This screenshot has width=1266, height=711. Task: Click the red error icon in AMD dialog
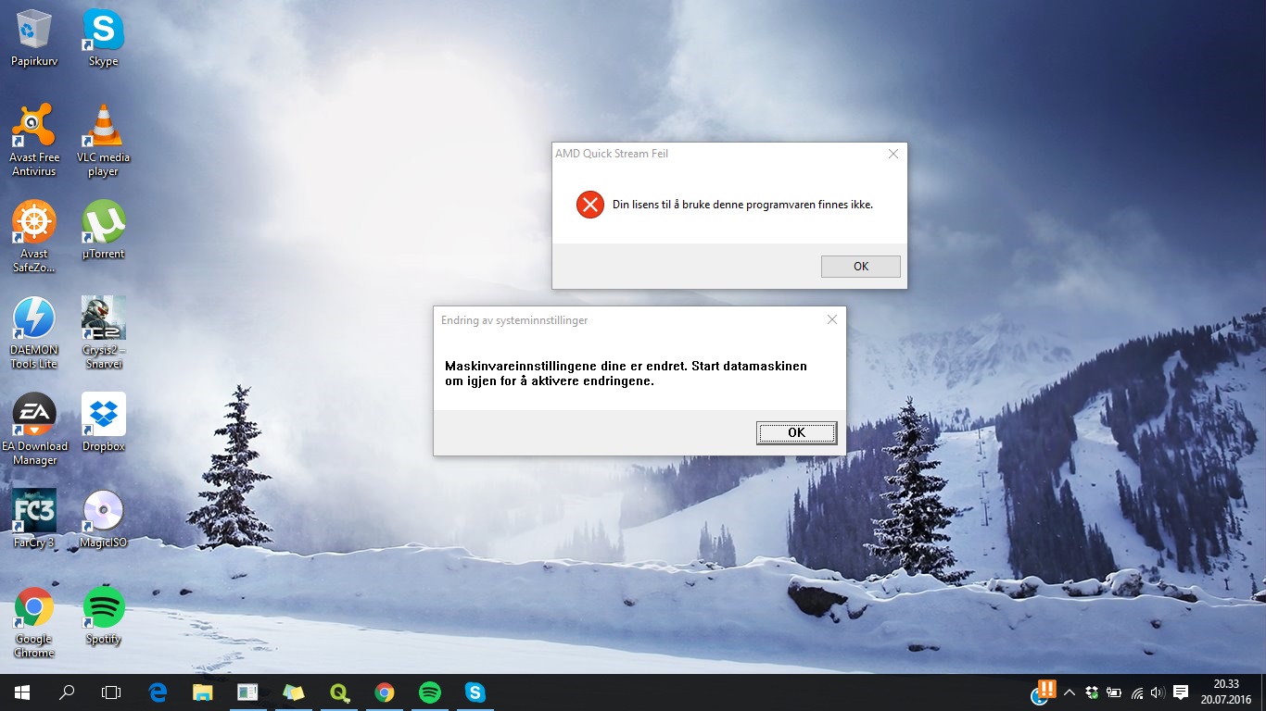click(590, 205)
